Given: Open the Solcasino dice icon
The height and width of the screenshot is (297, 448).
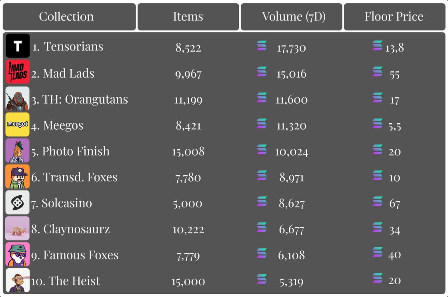Looking at the screenshot, I should pos(18,203).
